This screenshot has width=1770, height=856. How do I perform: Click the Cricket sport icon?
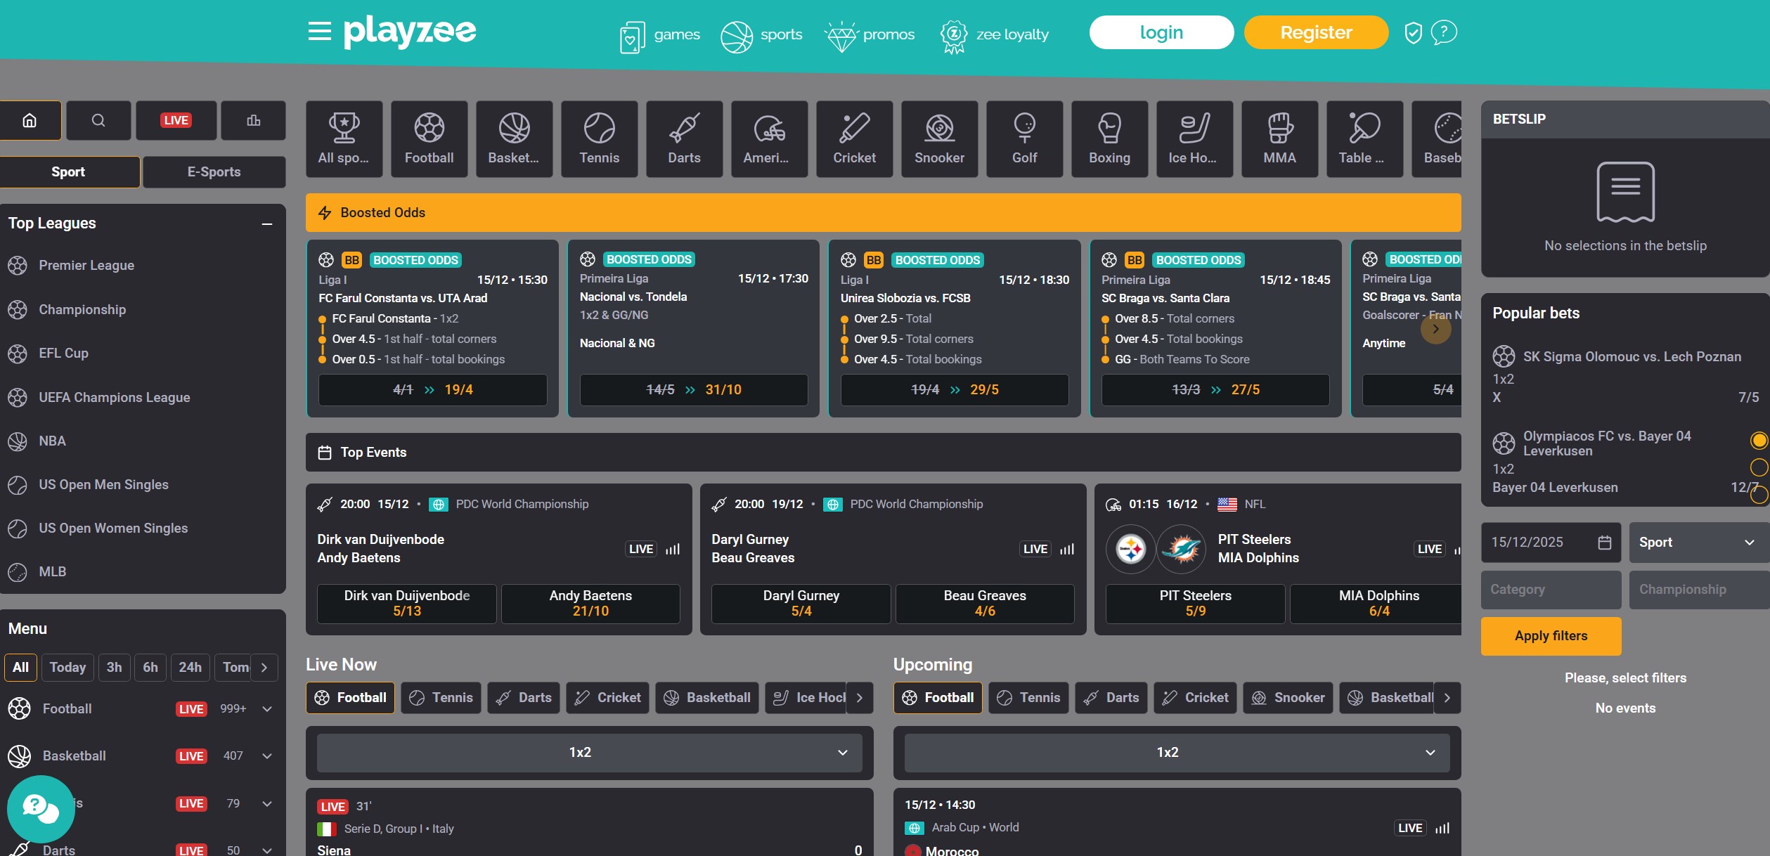(x=854, y=138)
